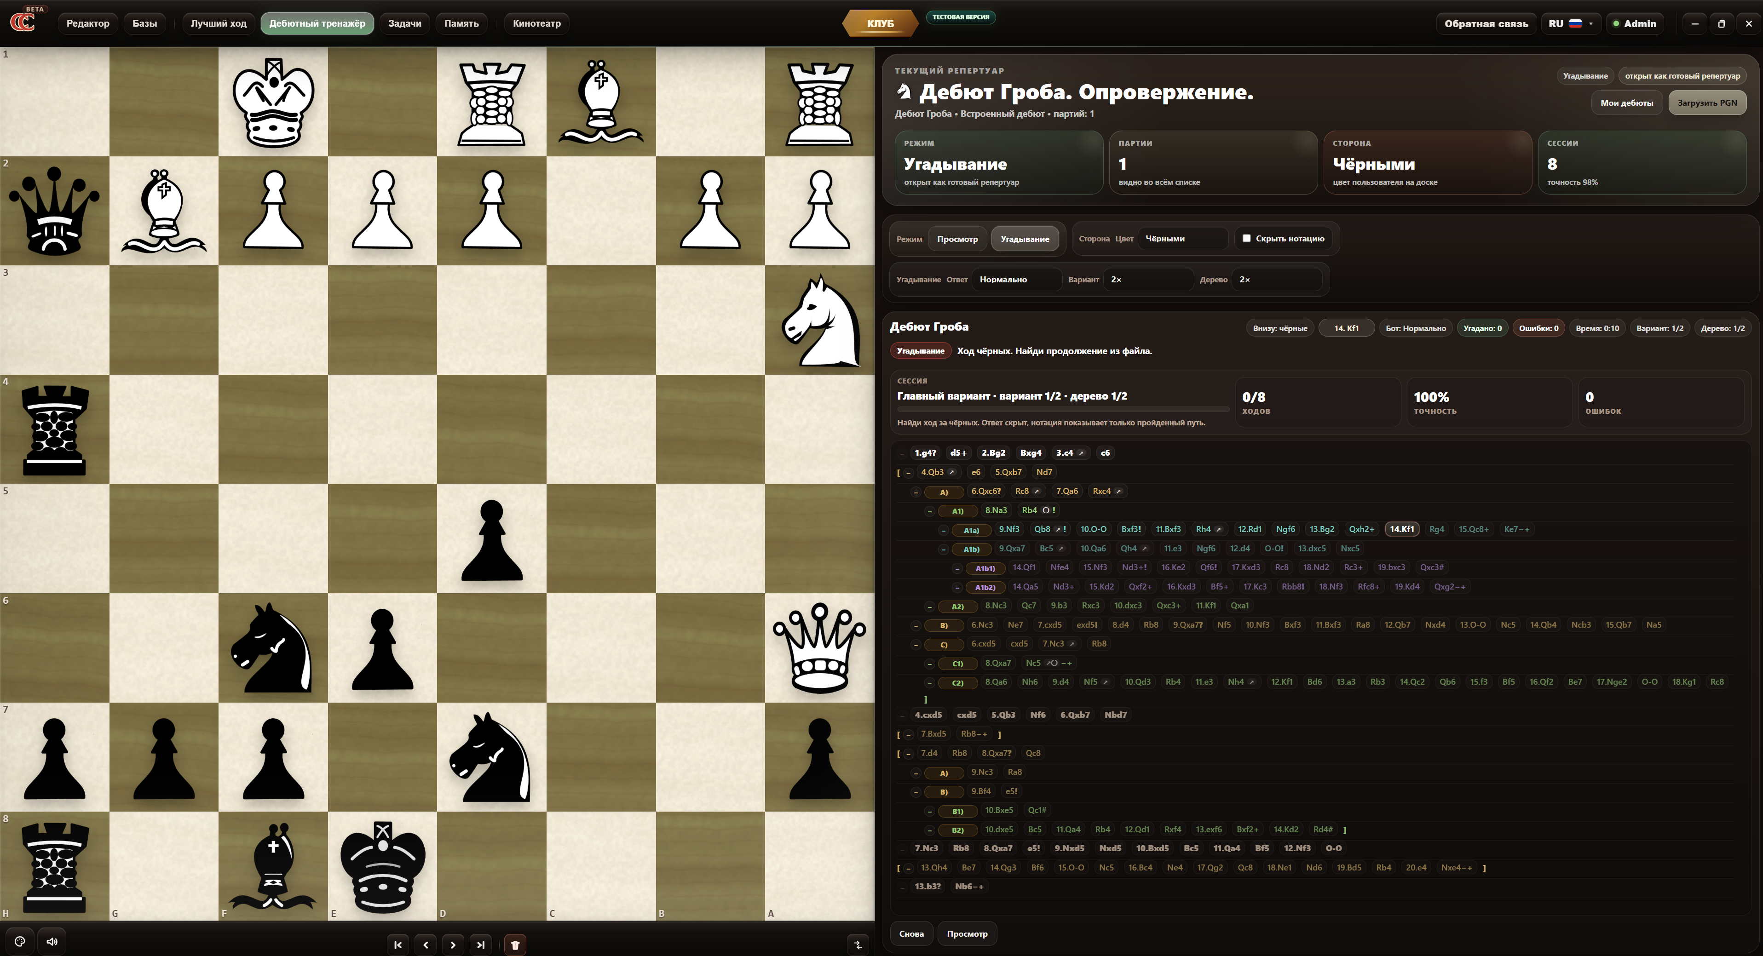
Task: Collapse branch B2) 10.dxe5
Action: (x=929, y=830)
